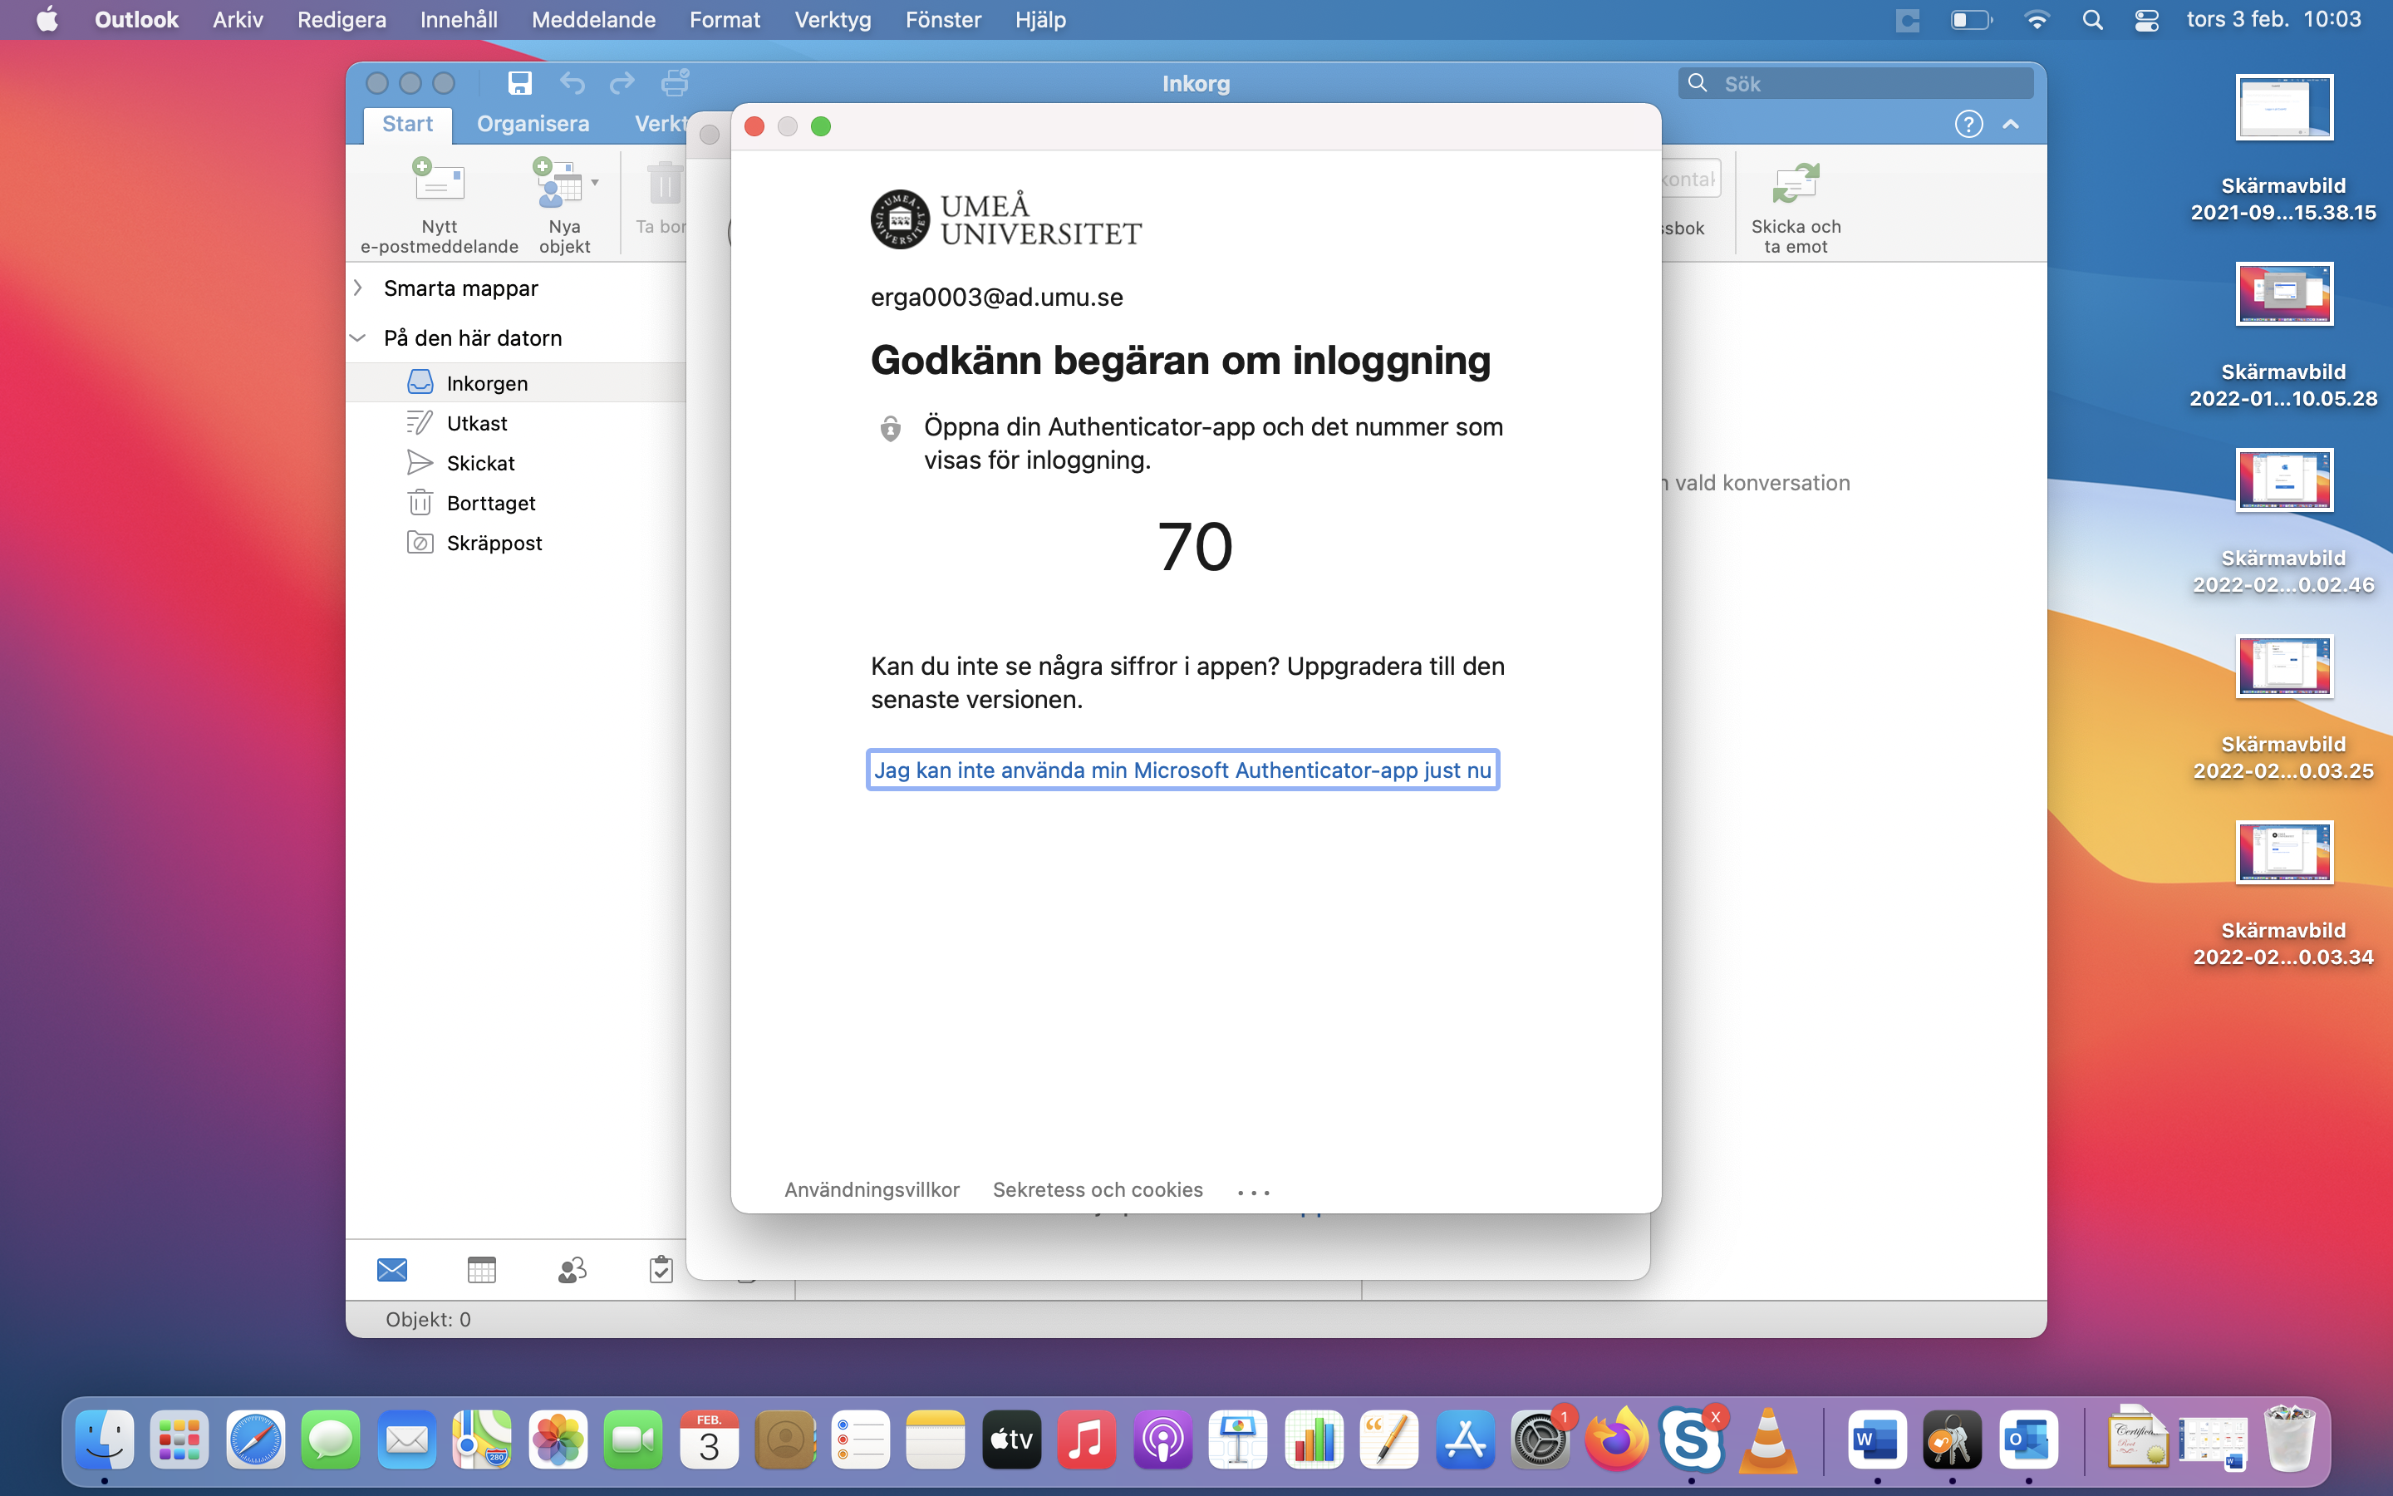Open the Verktyg menu
This screenshot has width=2393, height=1496.
tap(833, 20)
